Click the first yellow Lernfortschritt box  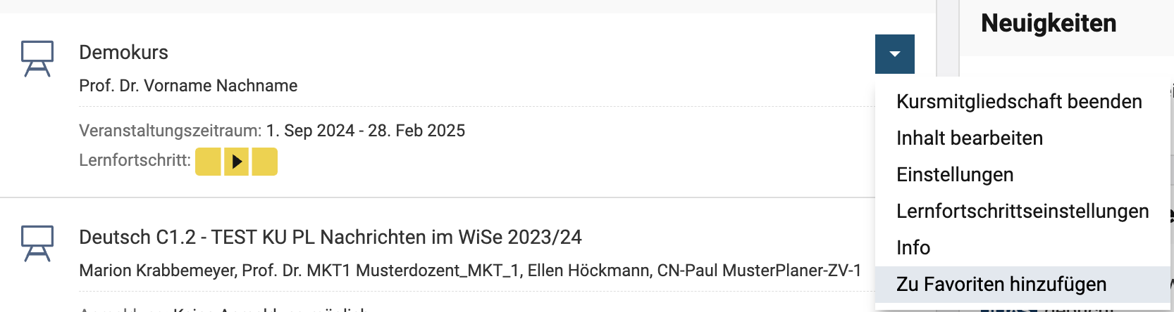(208, 162)
